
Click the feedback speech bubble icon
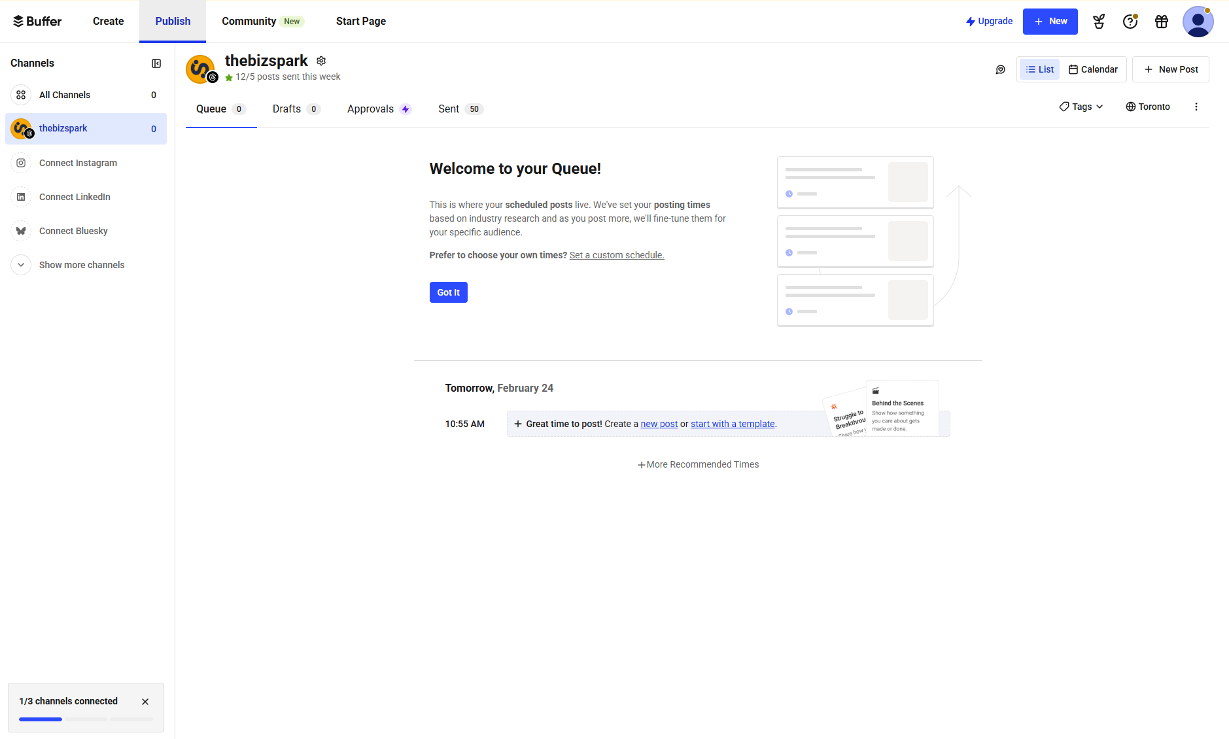point(999,69)
